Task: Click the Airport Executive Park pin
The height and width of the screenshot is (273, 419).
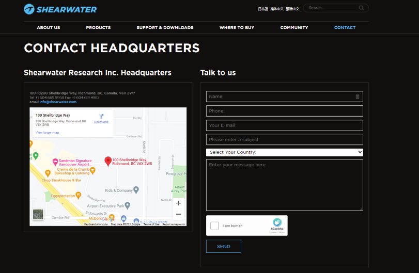Action: [128, 205]
